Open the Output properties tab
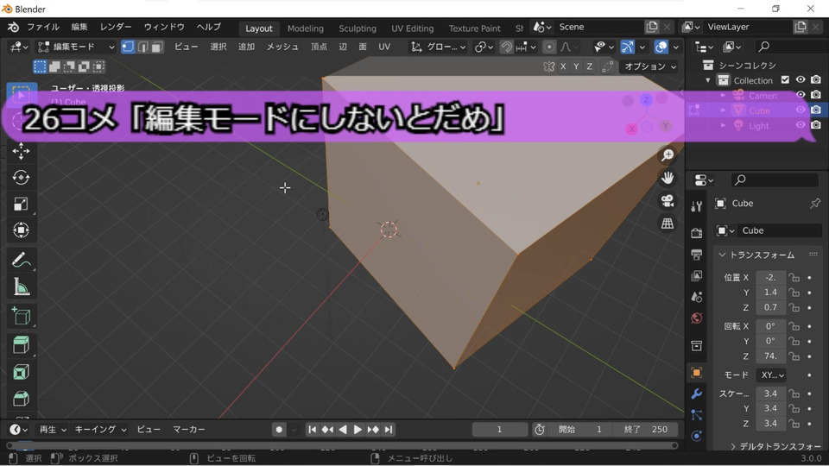The image size is (829, 466). (697, 255)
